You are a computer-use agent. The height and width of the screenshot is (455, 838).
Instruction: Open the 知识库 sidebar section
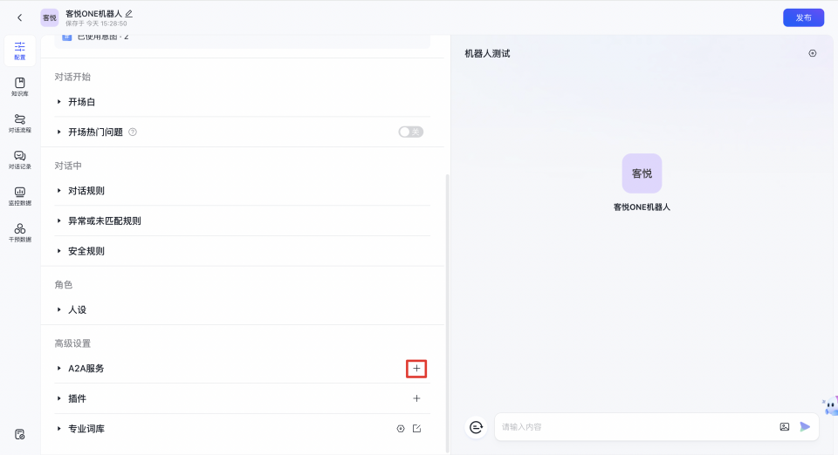(20, 87)
